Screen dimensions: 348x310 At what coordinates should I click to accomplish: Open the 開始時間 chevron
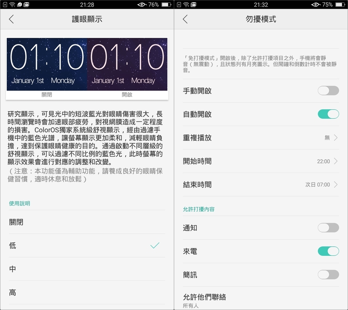336,161
